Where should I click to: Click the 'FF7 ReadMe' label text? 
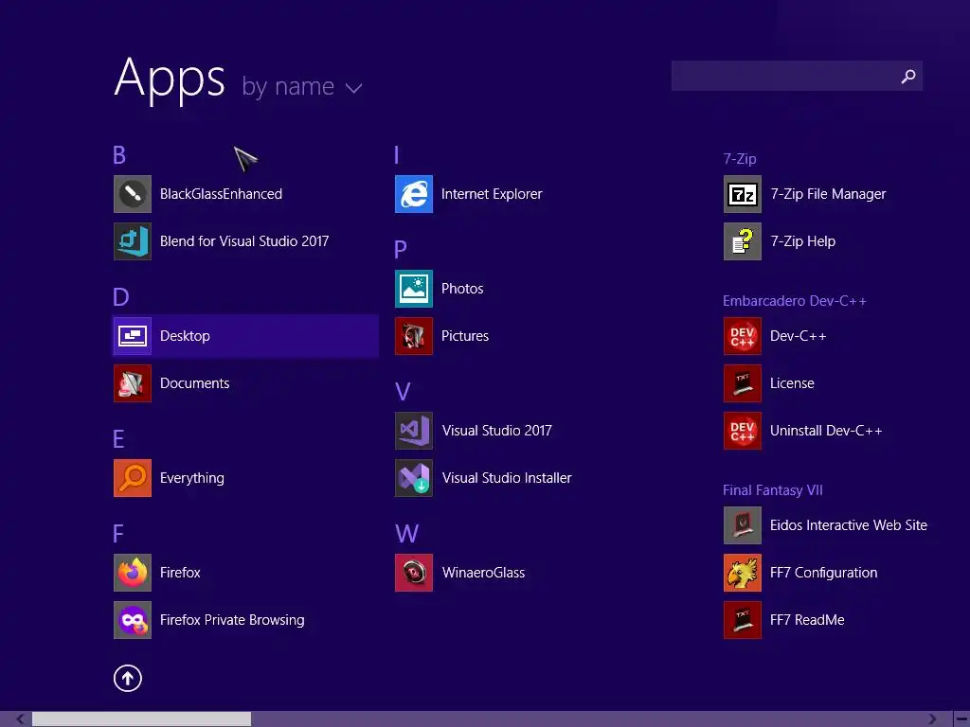click(x=807, y=620)
